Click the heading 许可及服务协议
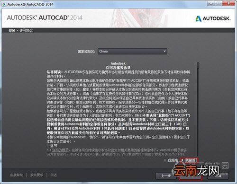 118,68
